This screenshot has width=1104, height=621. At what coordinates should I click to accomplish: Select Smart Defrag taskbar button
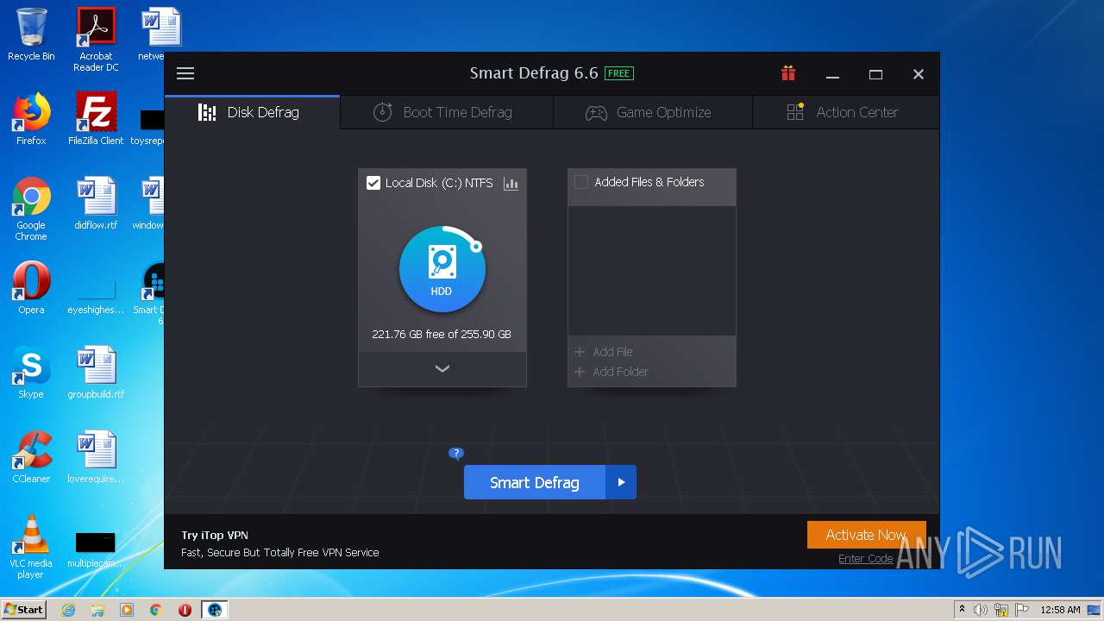(215, 610)
